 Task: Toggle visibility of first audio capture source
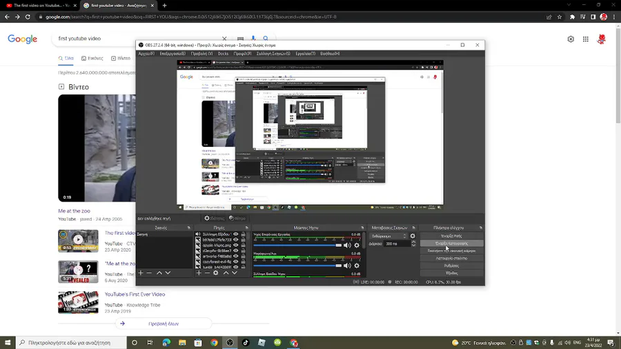[x=236, y=235]
